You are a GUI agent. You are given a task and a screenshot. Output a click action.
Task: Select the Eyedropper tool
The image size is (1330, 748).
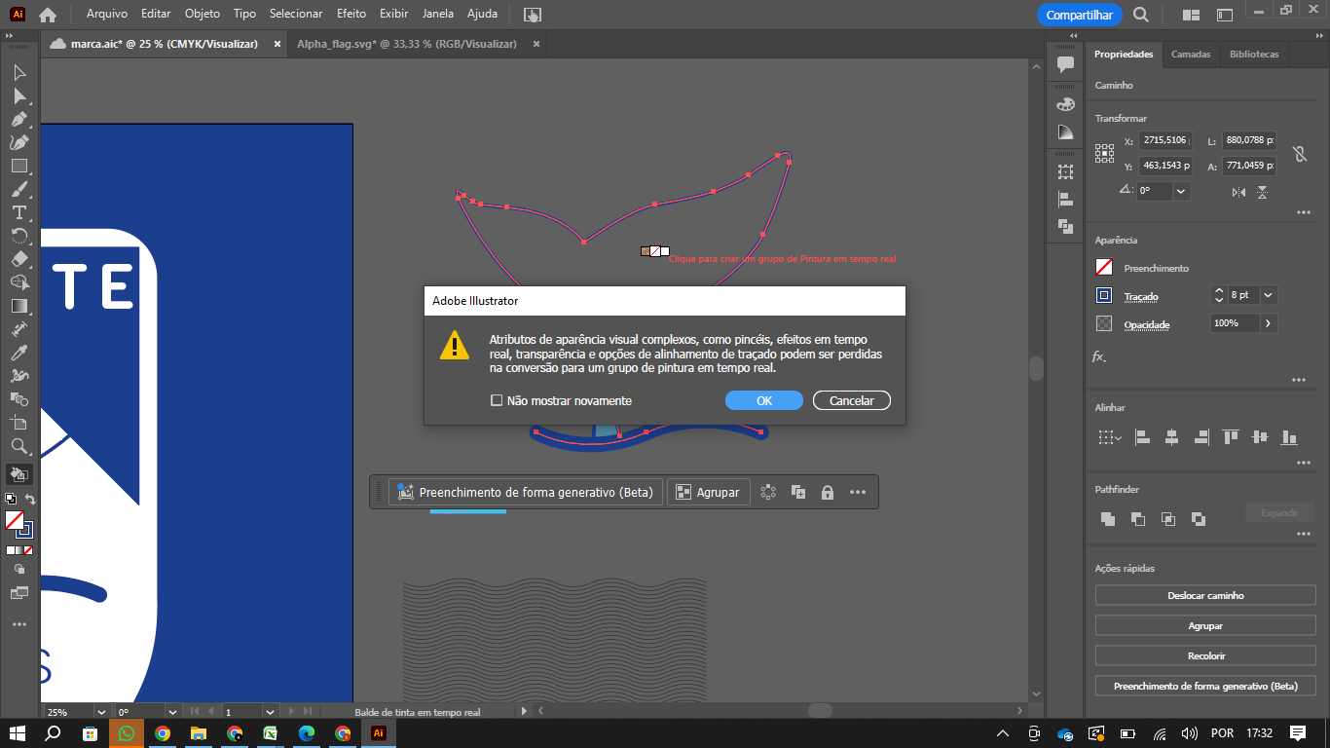(x=19, y=353)
